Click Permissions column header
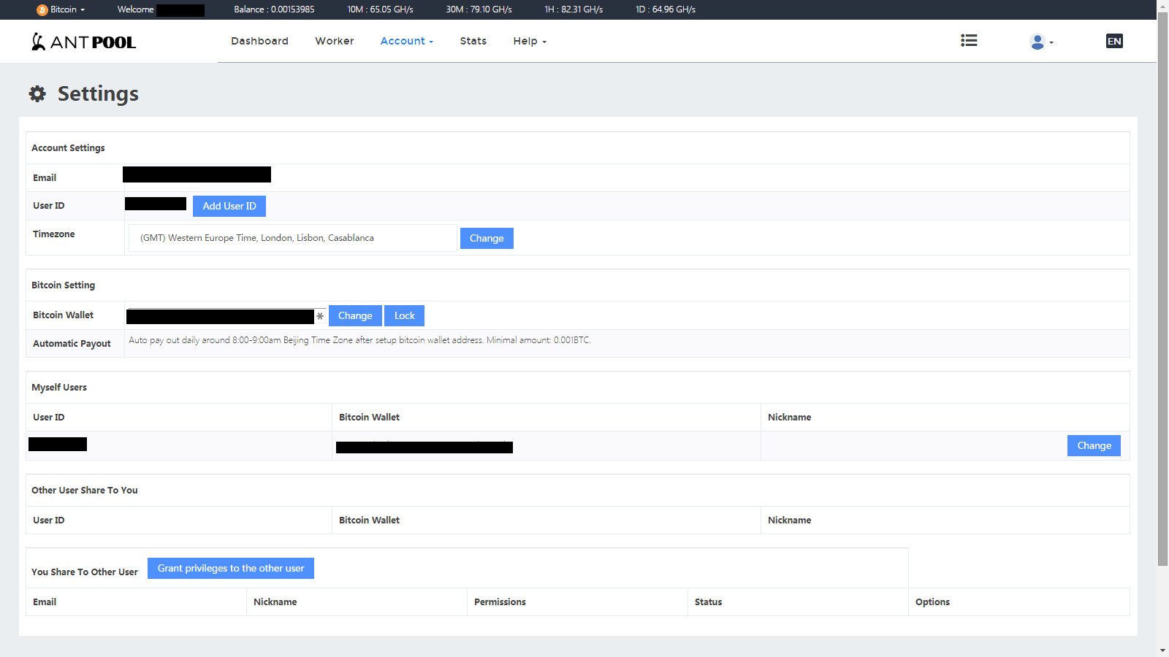The width and height of the screenshot is (1169, 657). pyautogui.click(x=500, y=602)
